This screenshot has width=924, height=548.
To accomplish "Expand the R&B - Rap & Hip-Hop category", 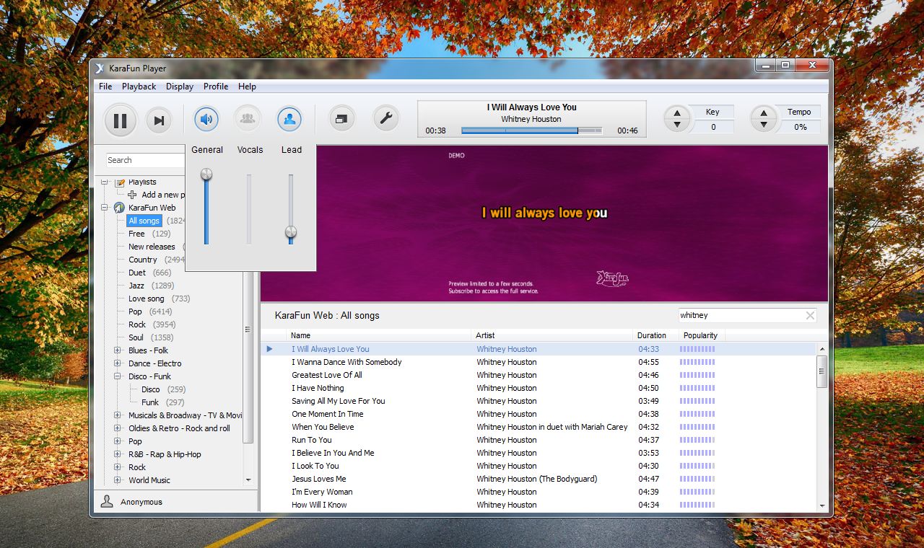I will [x=118, y=454].
